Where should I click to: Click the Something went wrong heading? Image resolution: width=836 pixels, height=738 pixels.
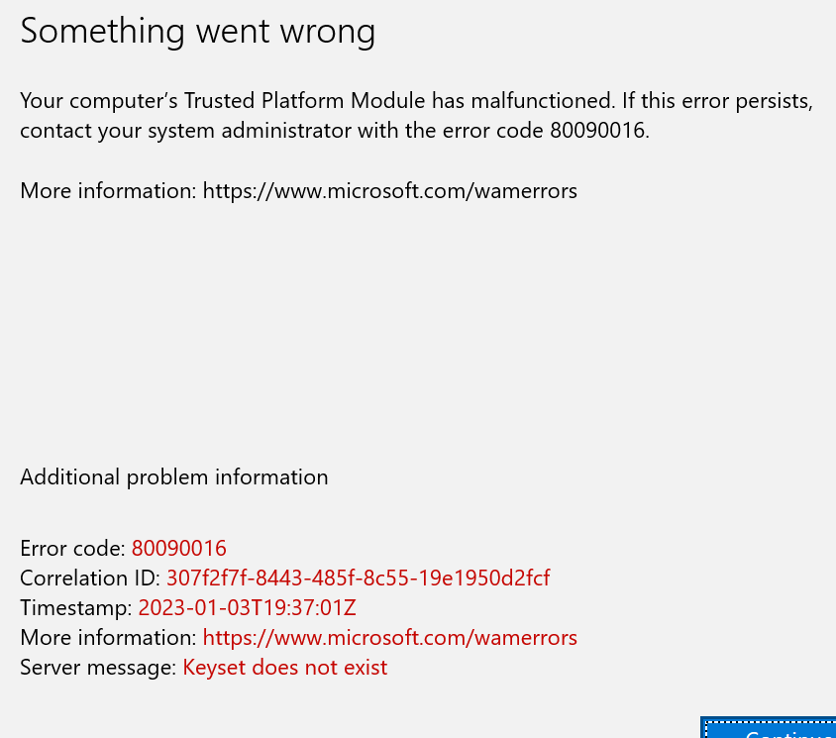pyautogui.click(x=197, y=31)
